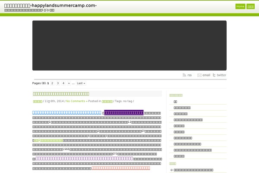Go to page 4 of posts

click(x=63, y=83)
